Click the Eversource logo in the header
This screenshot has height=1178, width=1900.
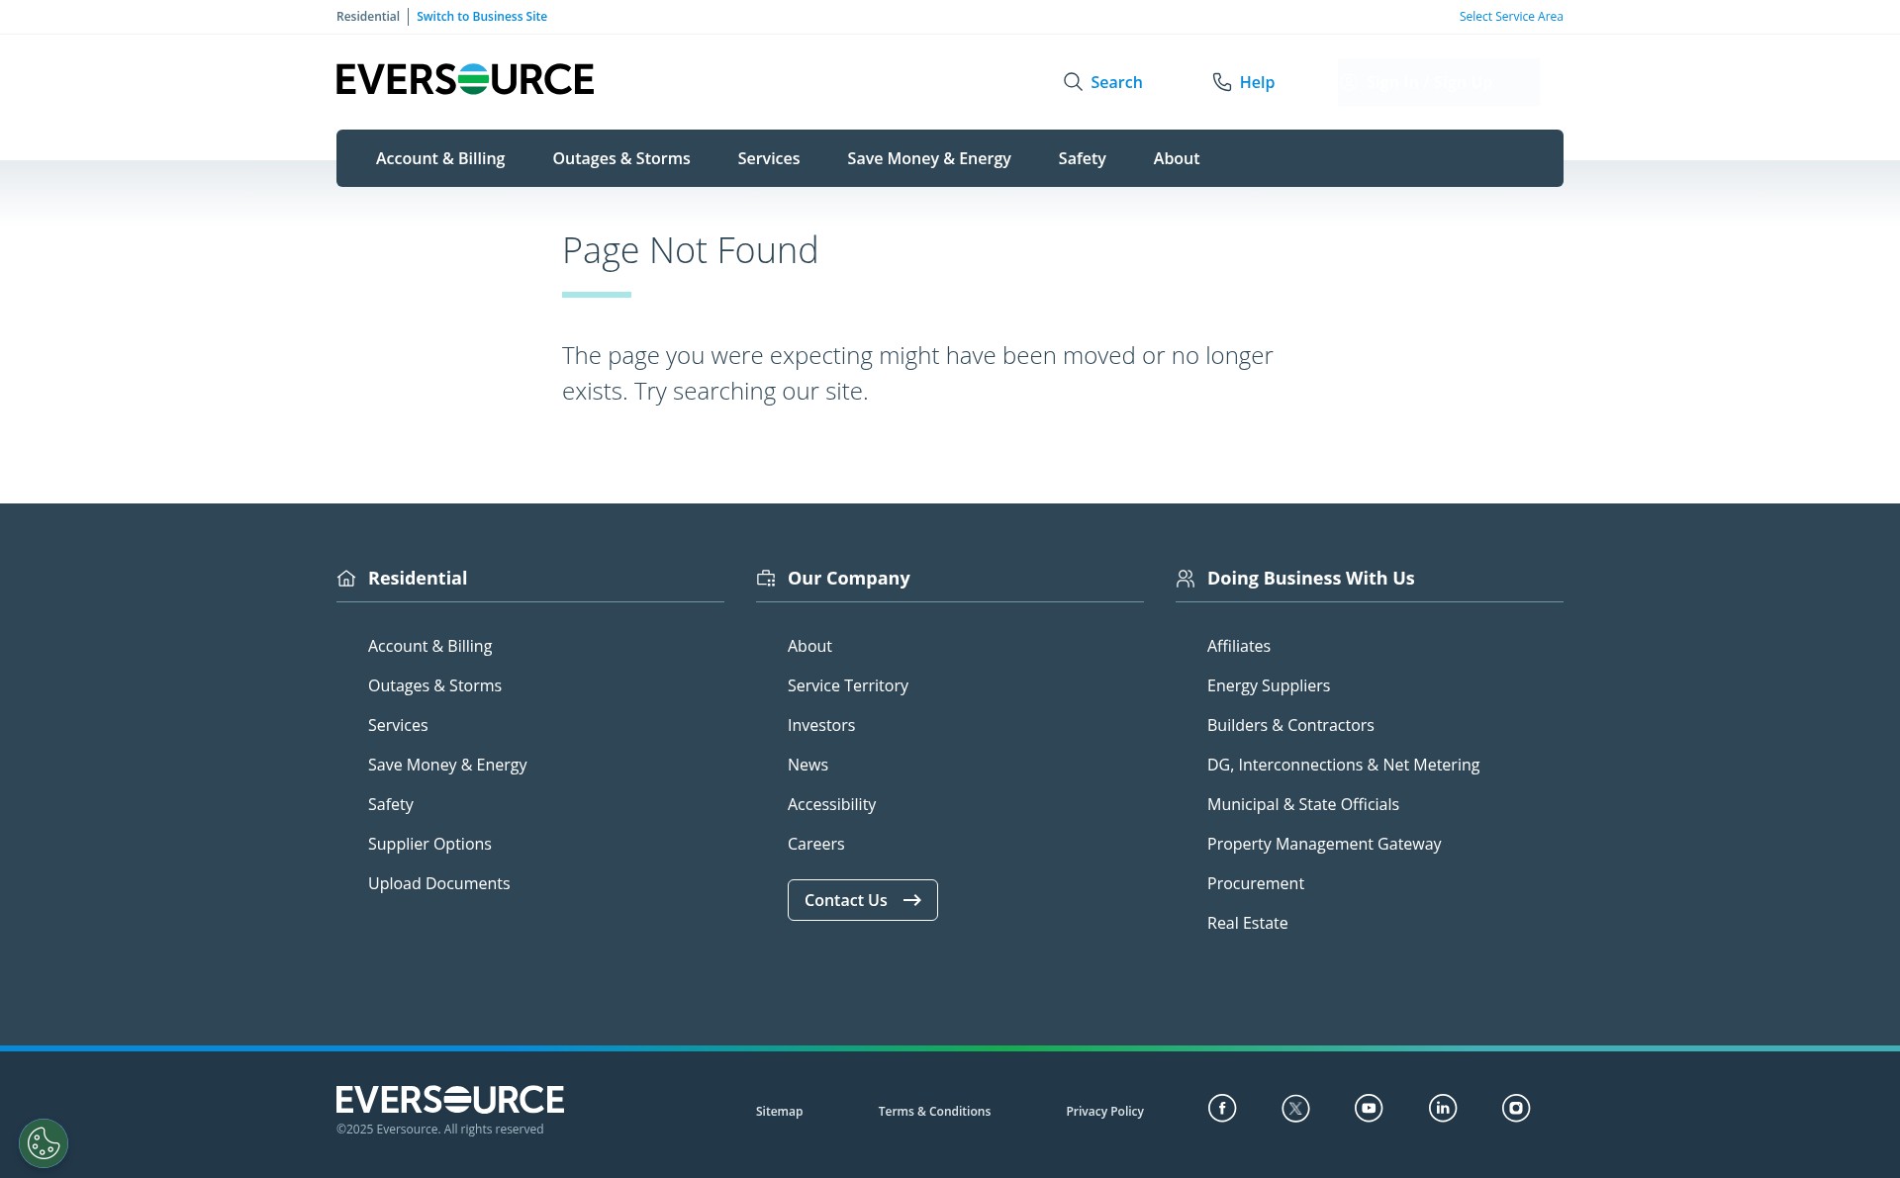(464, 79)
